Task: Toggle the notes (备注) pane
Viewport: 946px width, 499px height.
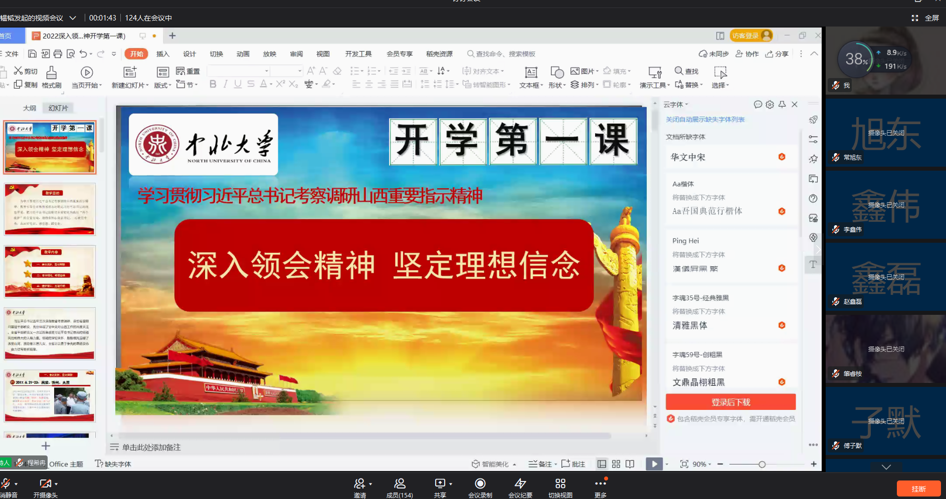Action: 540,464
